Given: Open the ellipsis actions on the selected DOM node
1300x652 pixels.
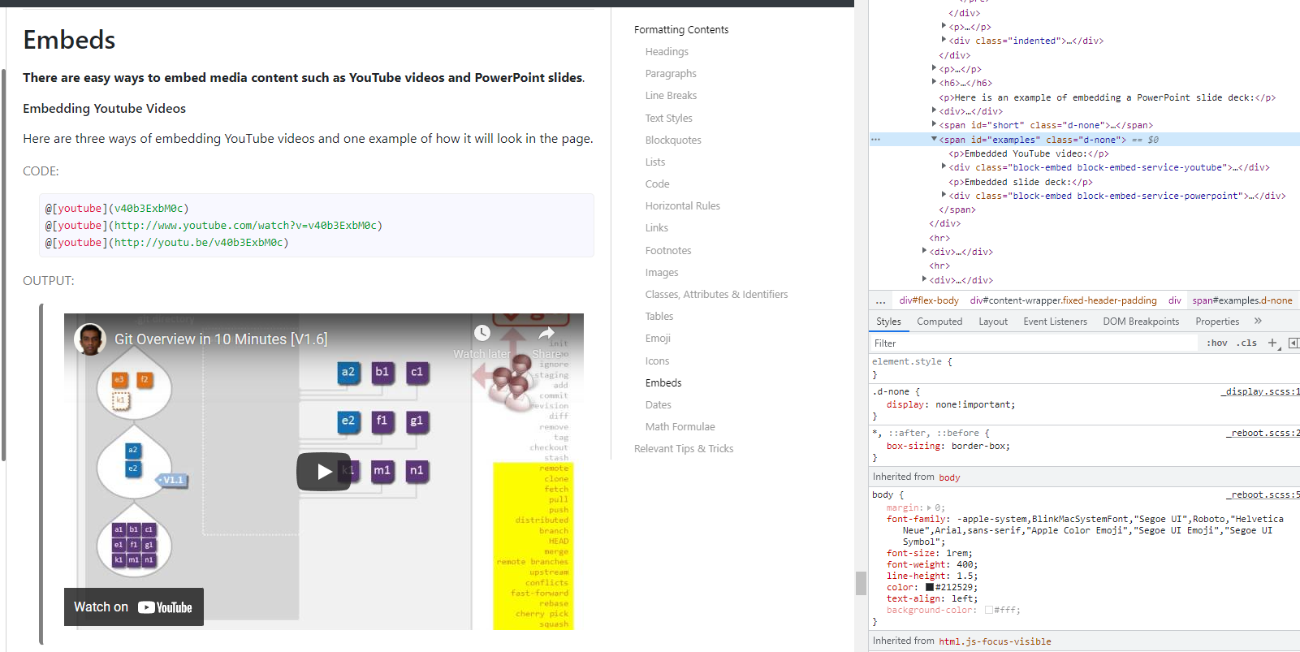Looking at the screenshot, I should pos(875,140).
